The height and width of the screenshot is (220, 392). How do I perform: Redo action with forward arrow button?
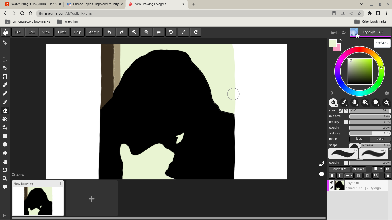[x=122, y=32]
